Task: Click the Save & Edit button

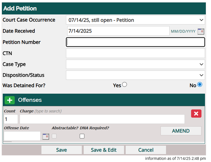Action: (x=104, y=150)
